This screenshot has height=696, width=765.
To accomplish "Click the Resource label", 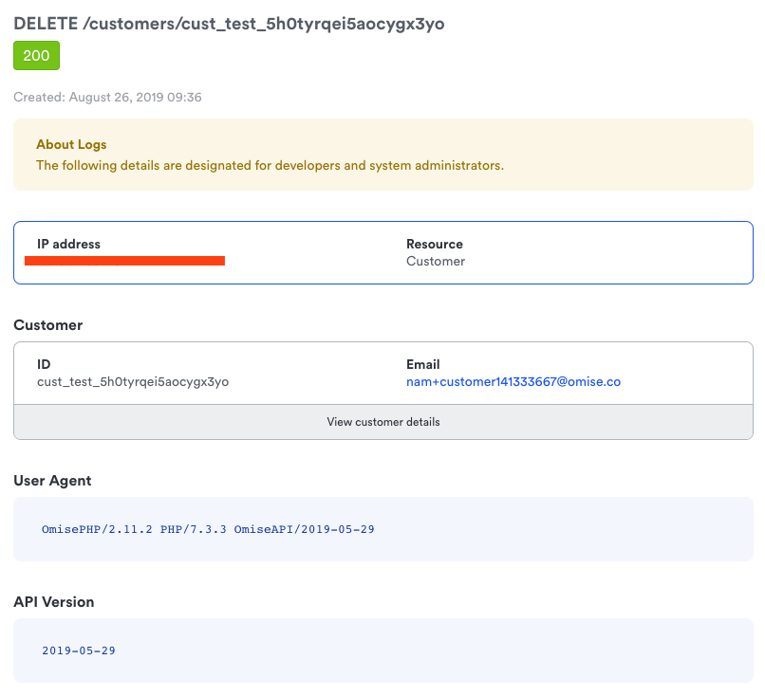I will [x=434, y=244].
